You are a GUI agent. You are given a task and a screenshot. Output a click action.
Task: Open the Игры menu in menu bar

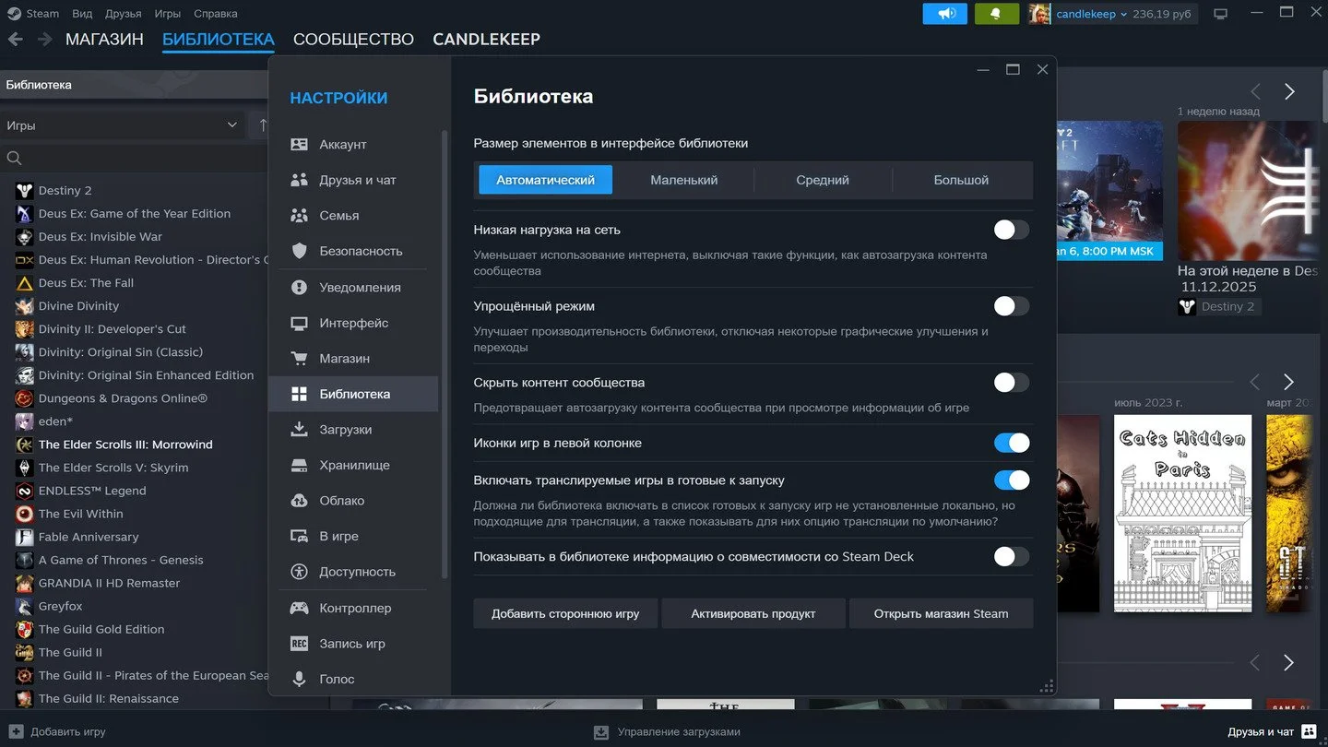click(x=168, y=14)
